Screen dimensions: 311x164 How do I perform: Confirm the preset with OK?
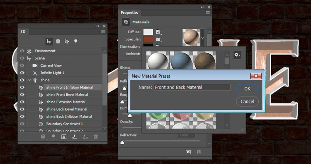click(x=247, y=89)
